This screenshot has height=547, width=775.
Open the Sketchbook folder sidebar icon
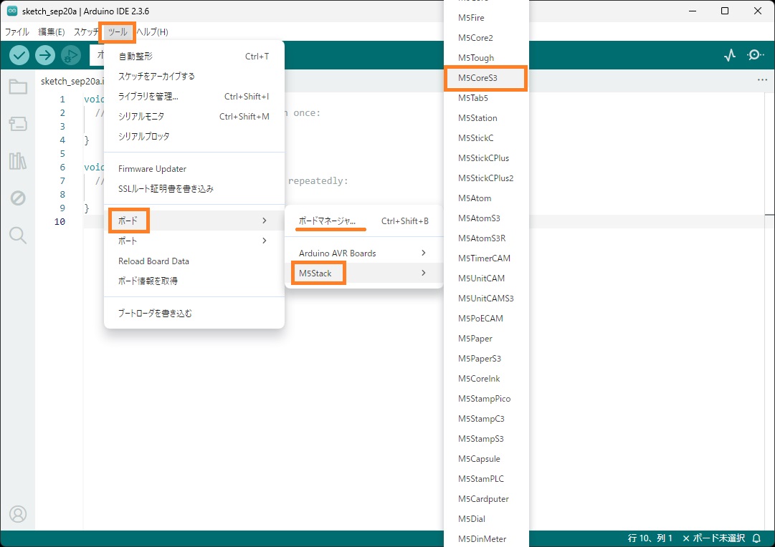tap(18, 87)
